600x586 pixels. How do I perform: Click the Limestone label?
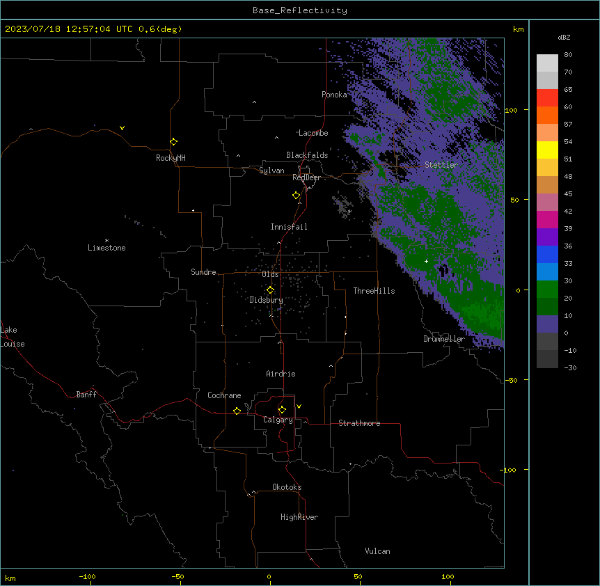106,248
